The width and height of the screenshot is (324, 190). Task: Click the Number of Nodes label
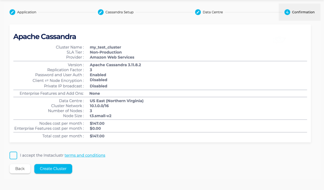[66, 111]
